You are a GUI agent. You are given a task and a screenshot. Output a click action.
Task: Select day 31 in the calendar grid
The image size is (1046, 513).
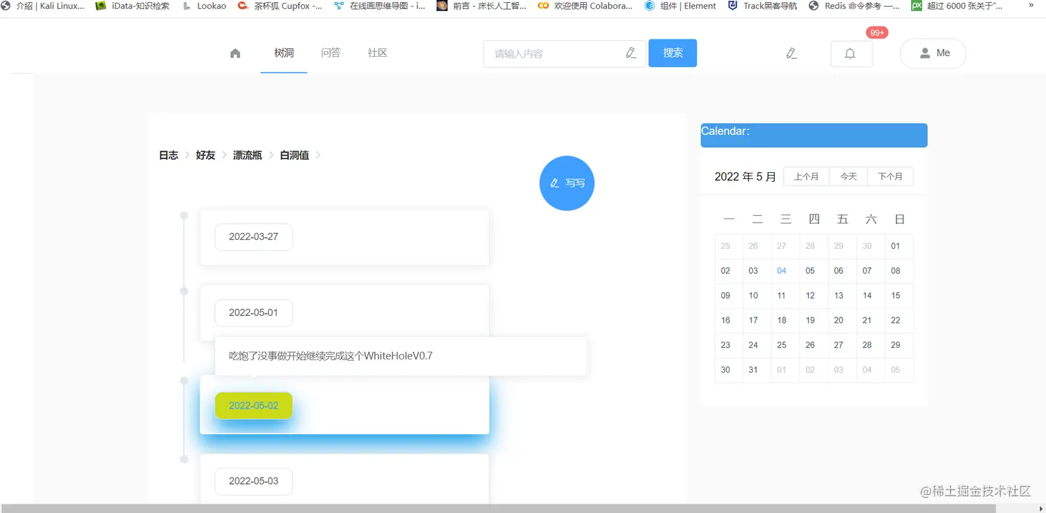[754, 370]
